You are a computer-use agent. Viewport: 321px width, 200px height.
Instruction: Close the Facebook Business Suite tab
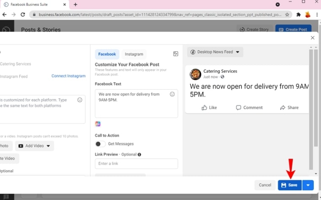tap(64, 5)
